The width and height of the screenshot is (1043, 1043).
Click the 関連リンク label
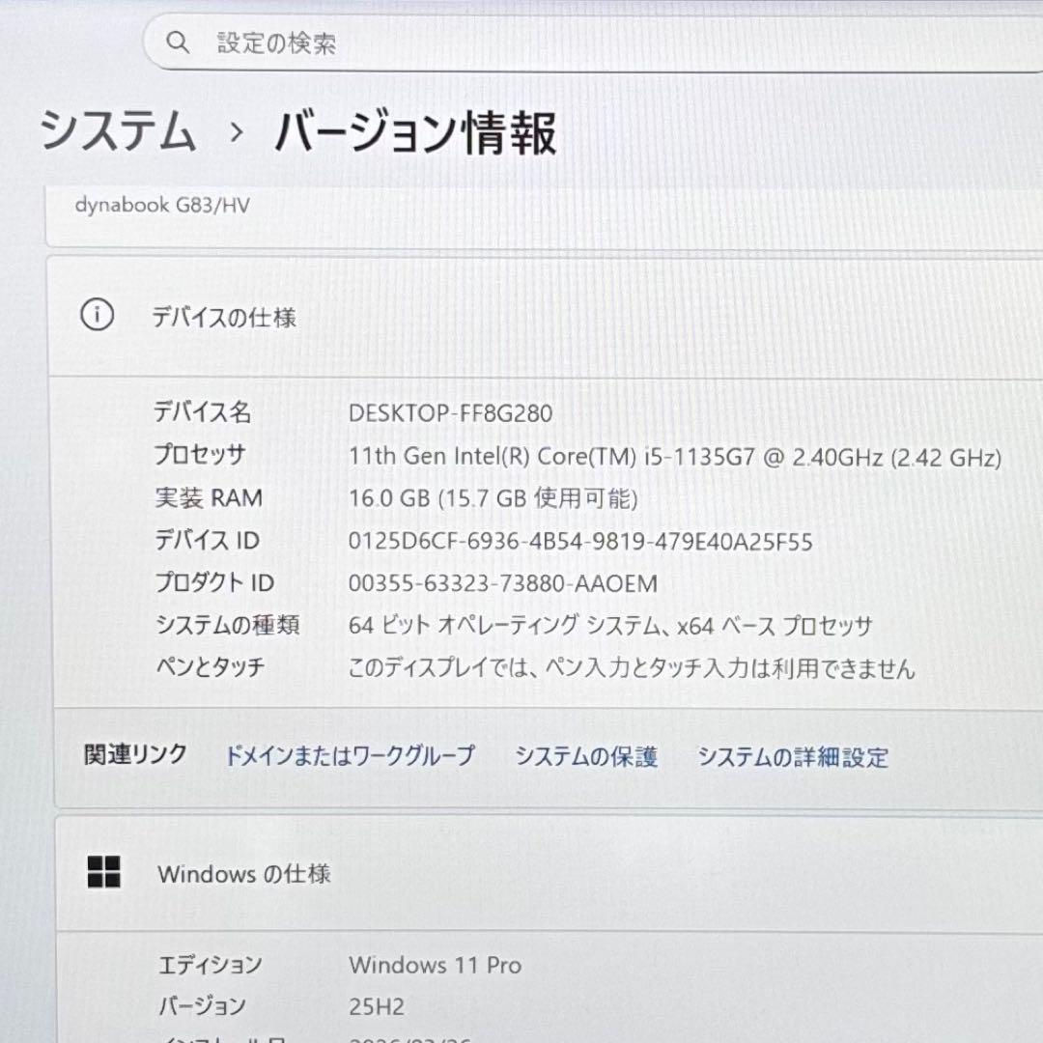[x=135, y=754]
